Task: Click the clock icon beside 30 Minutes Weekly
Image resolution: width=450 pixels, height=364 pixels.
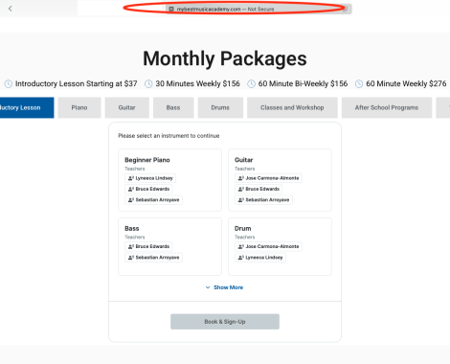Action: click(x=148, y=84)
